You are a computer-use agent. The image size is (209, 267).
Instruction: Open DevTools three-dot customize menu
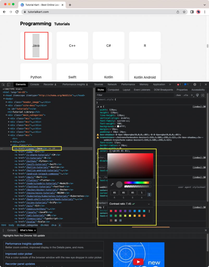tap(200, 84)
